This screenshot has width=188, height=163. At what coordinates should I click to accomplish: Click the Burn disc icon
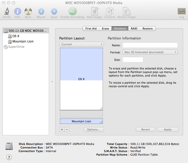click(x=28, y=11)
